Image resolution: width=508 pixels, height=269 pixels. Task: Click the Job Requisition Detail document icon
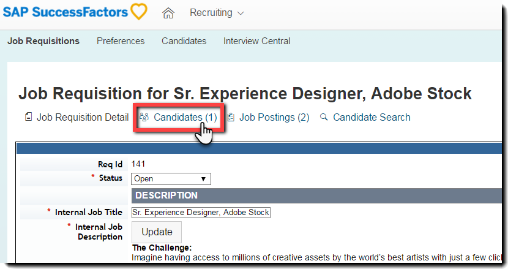pos(28,117)
